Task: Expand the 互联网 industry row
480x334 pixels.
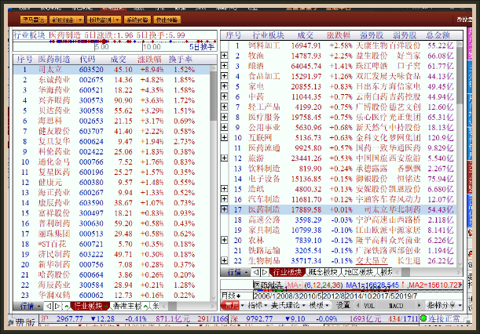Action: pos(225,137)
